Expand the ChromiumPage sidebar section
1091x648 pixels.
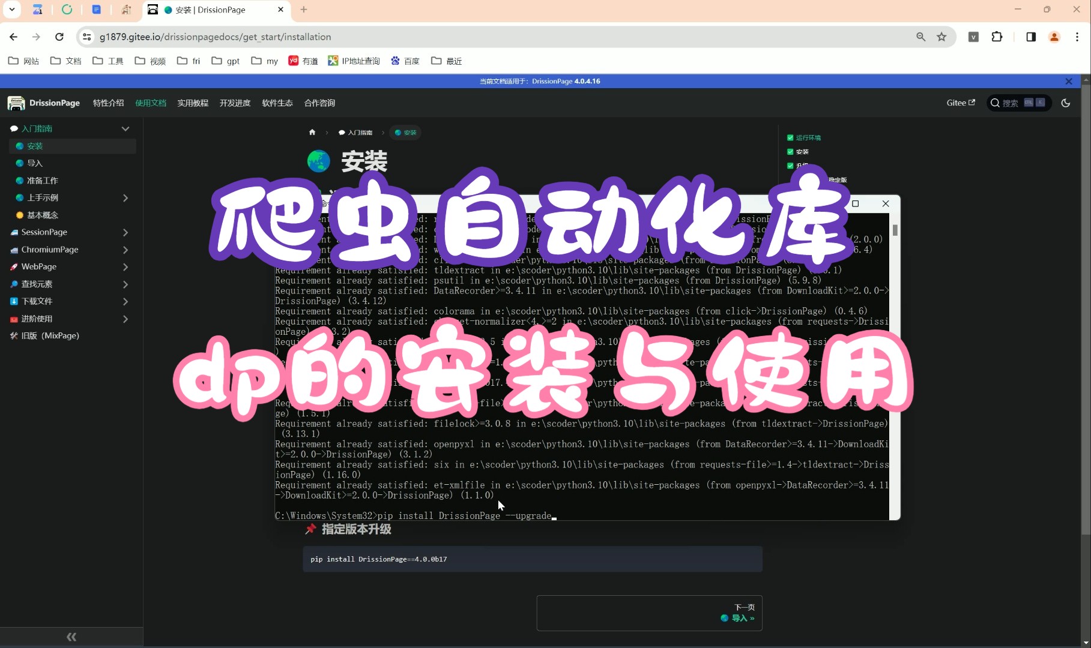tap(125, 250)
